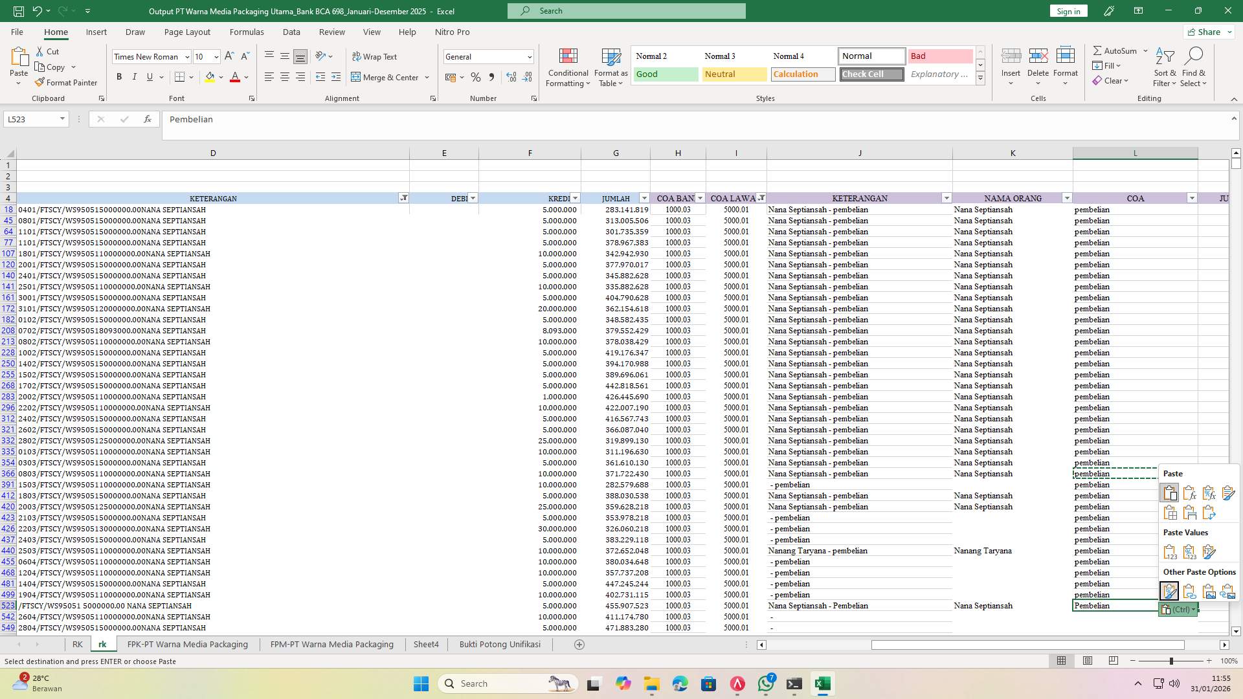
Task: Switch to the Formulas ribbon tab
Action: click(x=247, y=32)
